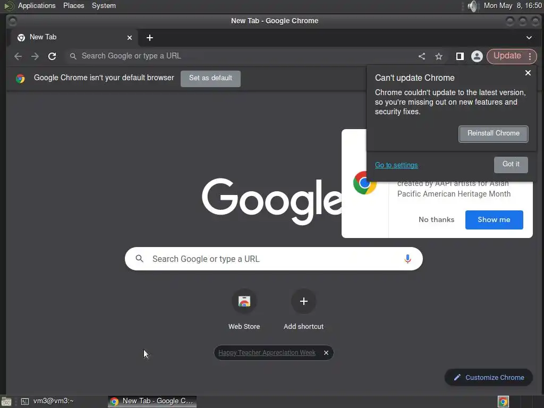Open the Places menu
The image size is (544, 408).
click(x=73, y=5)
